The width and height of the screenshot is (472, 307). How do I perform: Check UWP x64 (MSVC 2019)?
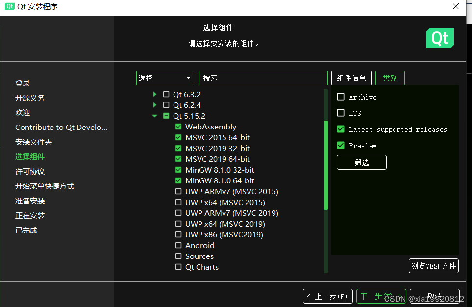[x=178, y=224]
